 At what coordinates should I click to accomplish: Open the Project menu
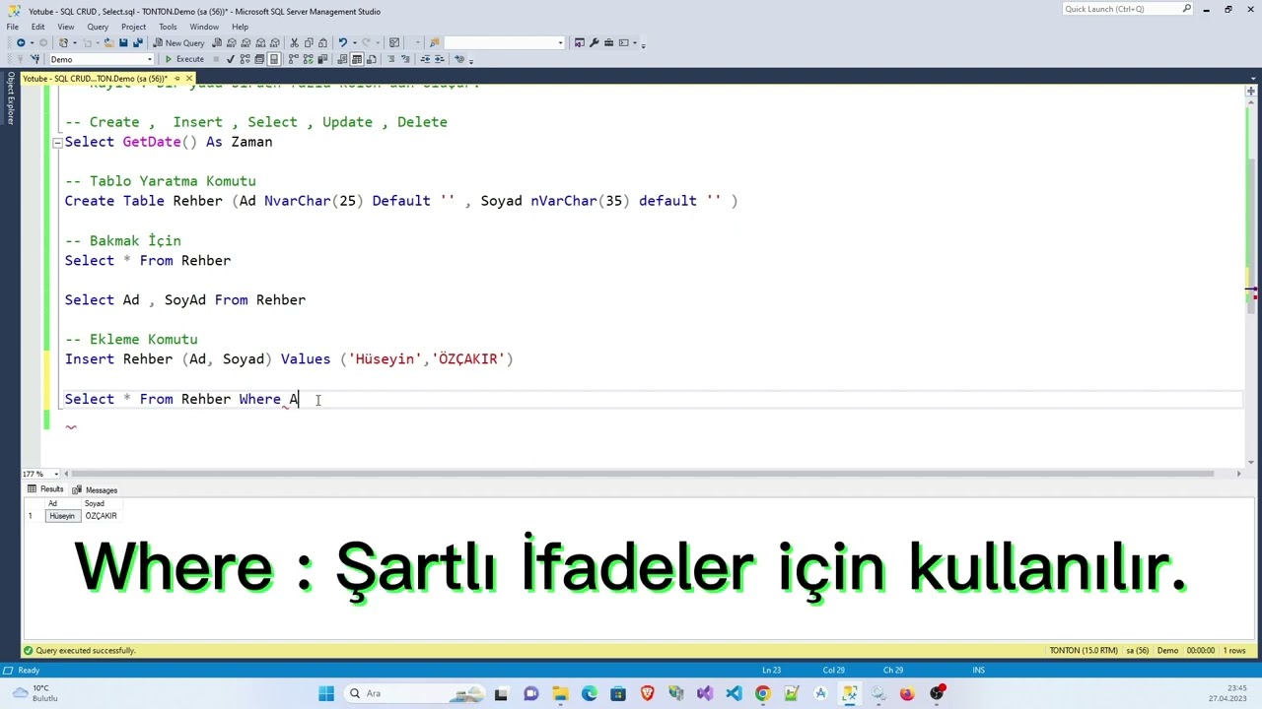click(133, 27)
